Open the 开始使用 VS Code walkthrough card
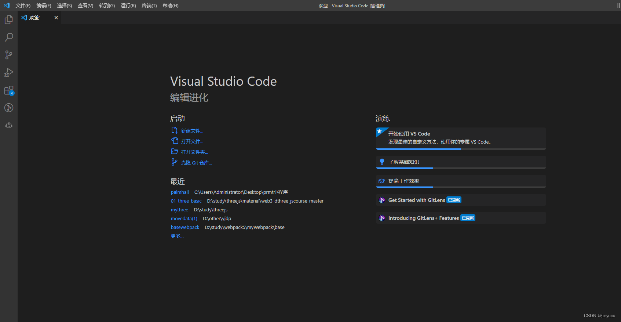This screenshot has width=621, height=322. [461, 138]
